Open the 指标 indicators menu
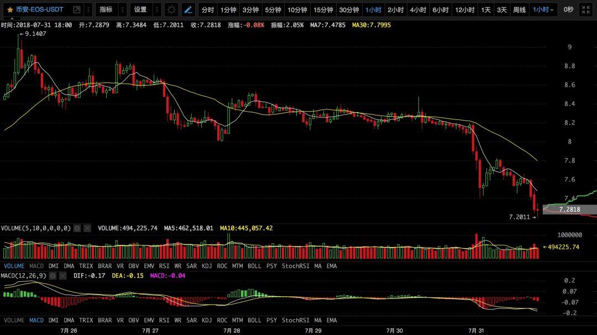The width and height of the screenshot is (597, 335). point(106,9)
